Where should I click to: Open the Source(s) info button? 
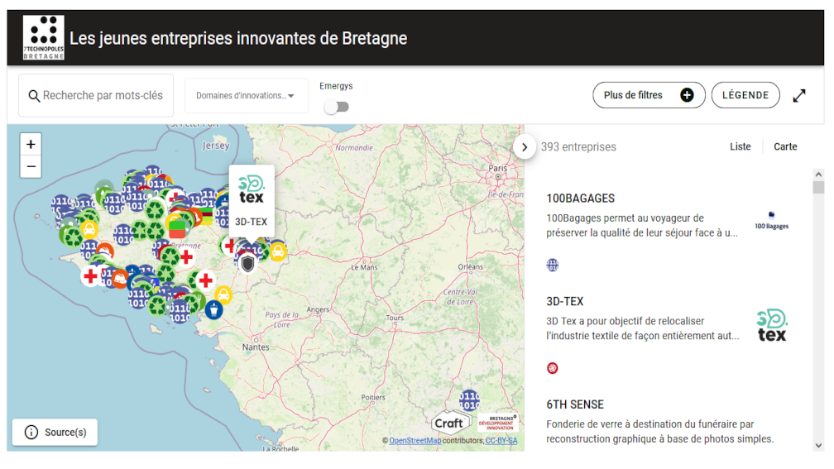click(55, 433)
